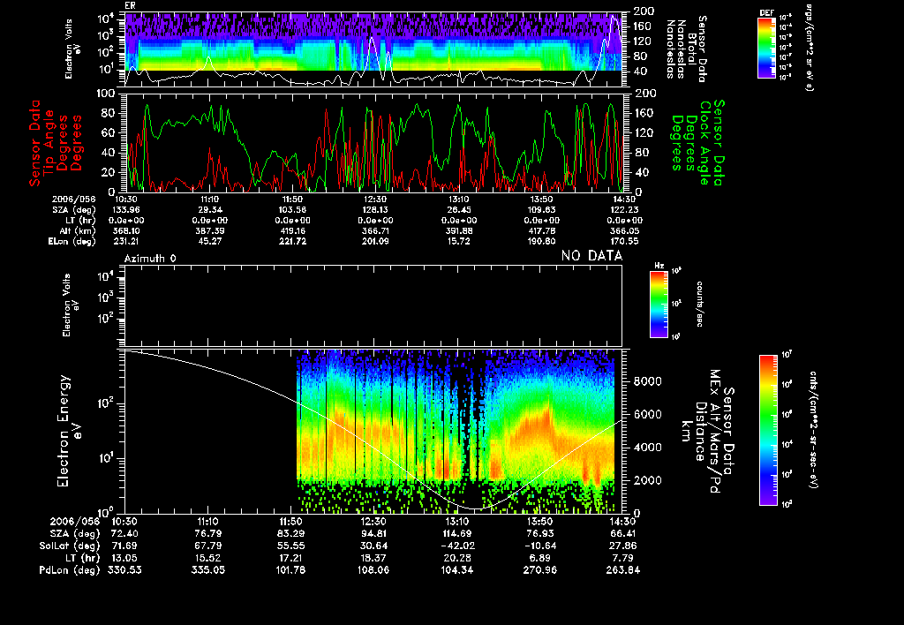Select SolLat value -42.02
Screen dimensions: 904x625
click(x=457, y=546)
